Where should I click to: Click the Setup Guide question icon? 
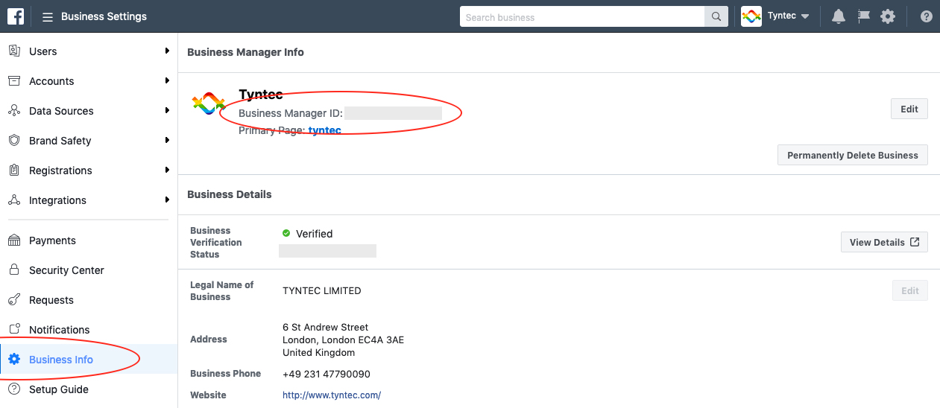click(x=14, y=389)
